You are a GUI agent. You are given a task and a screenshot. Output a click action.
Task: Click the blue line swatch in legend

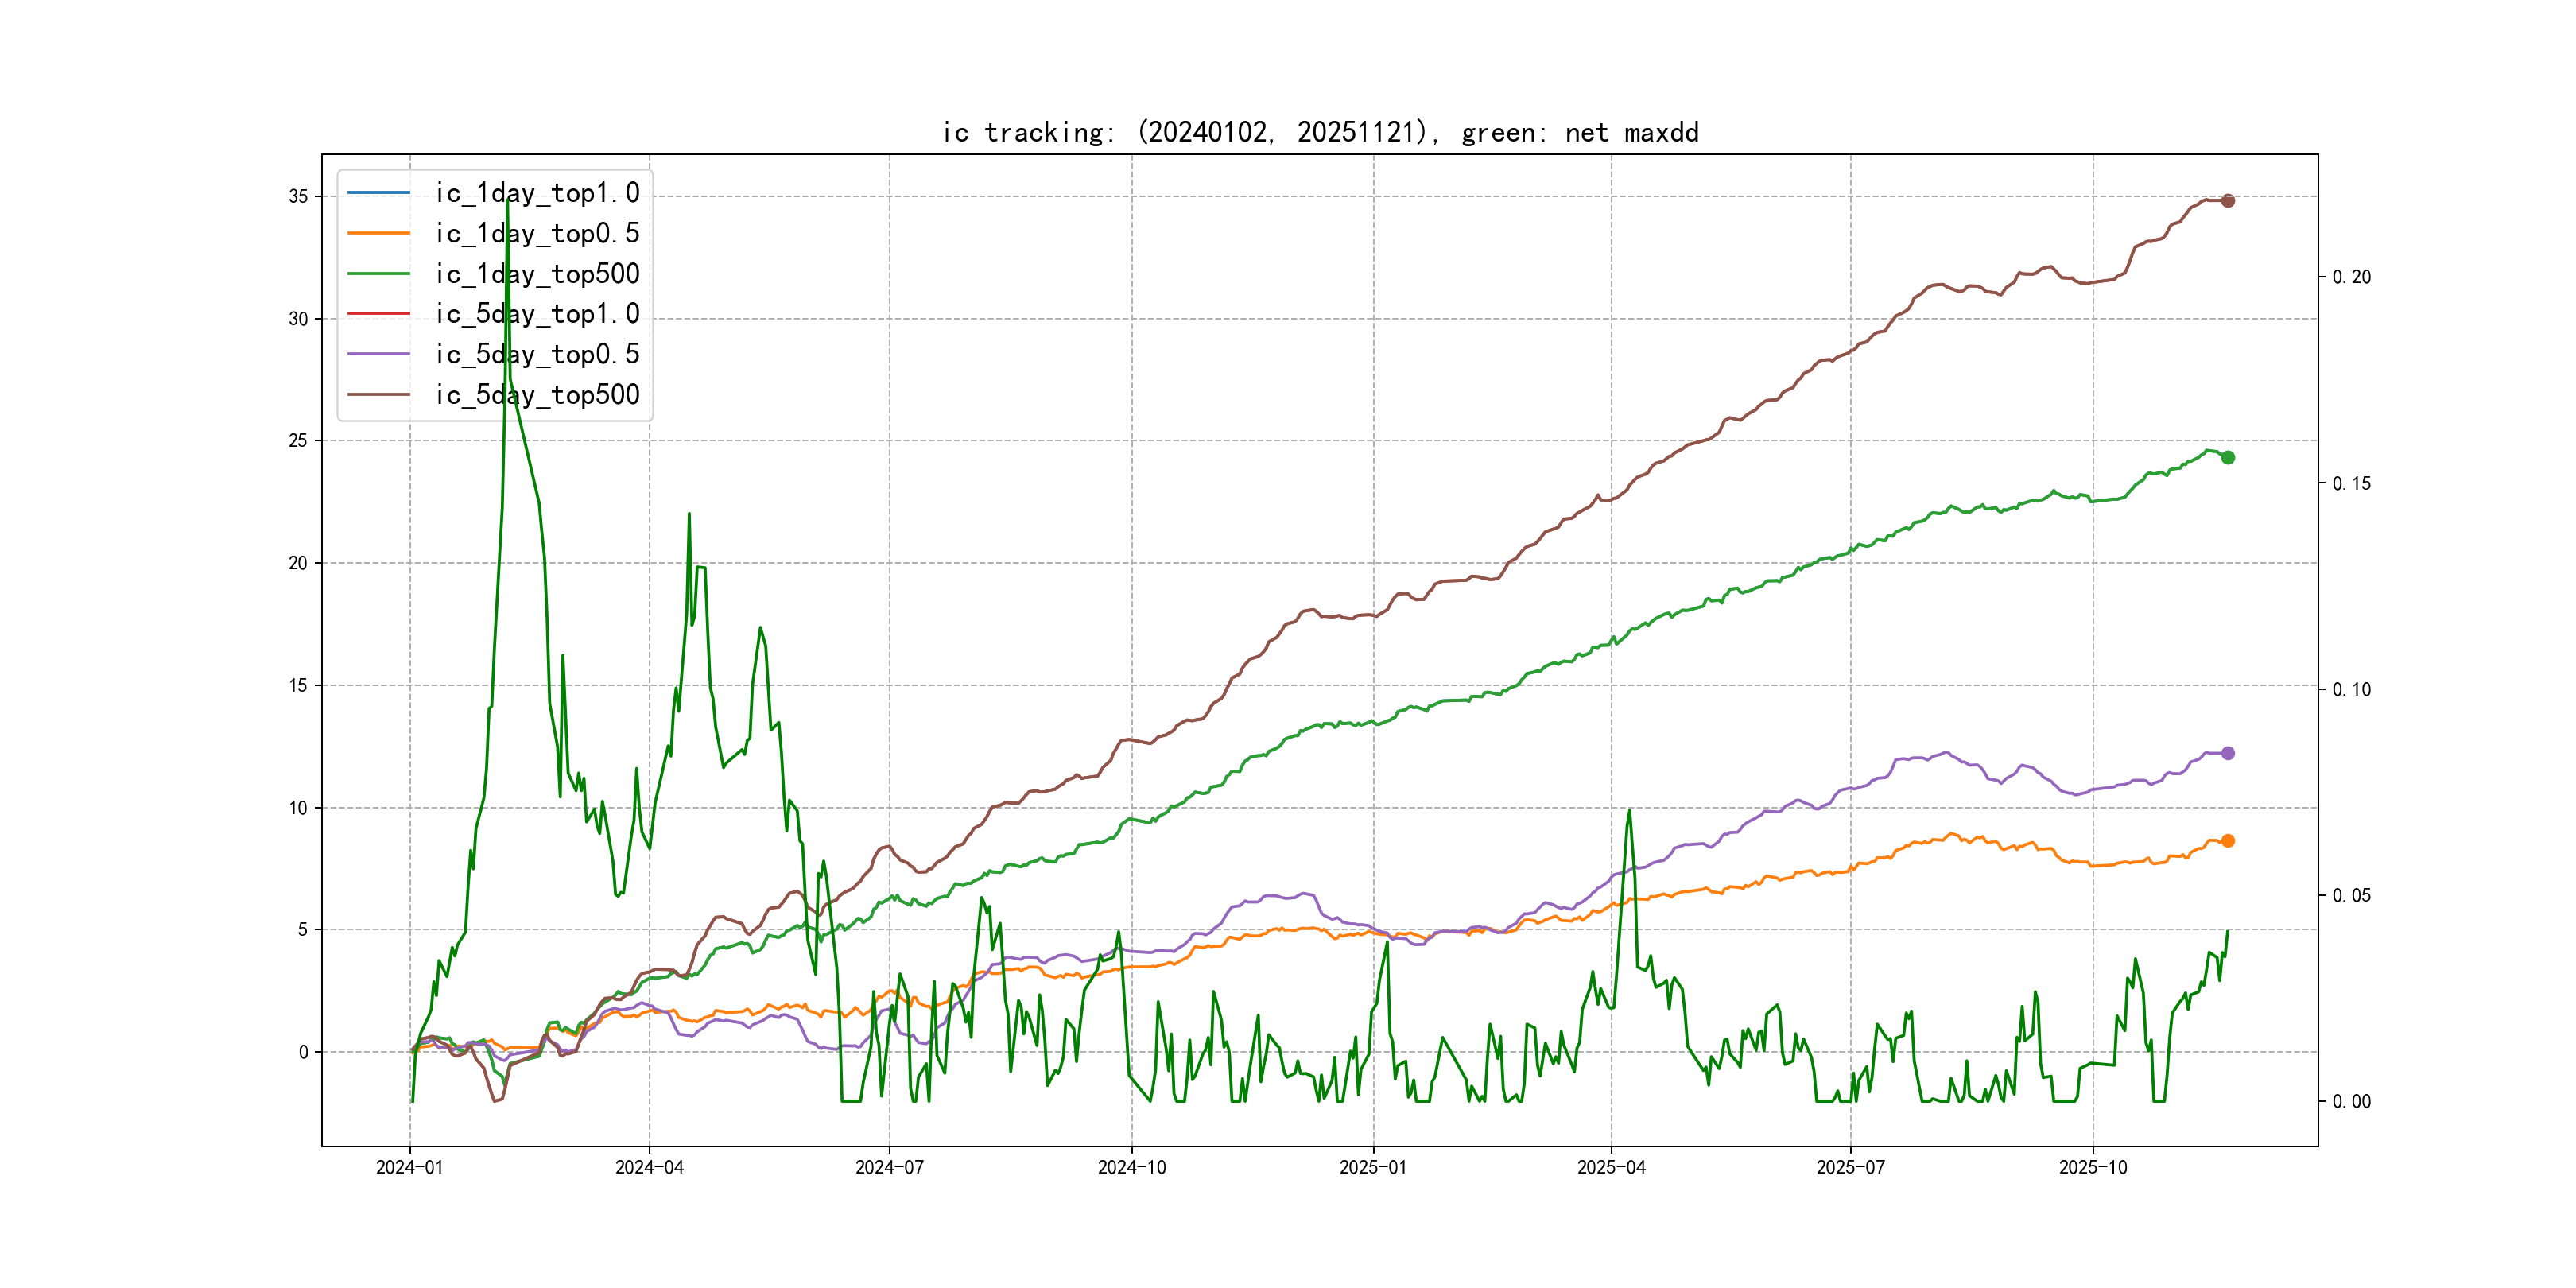click(x=379, y=192)
